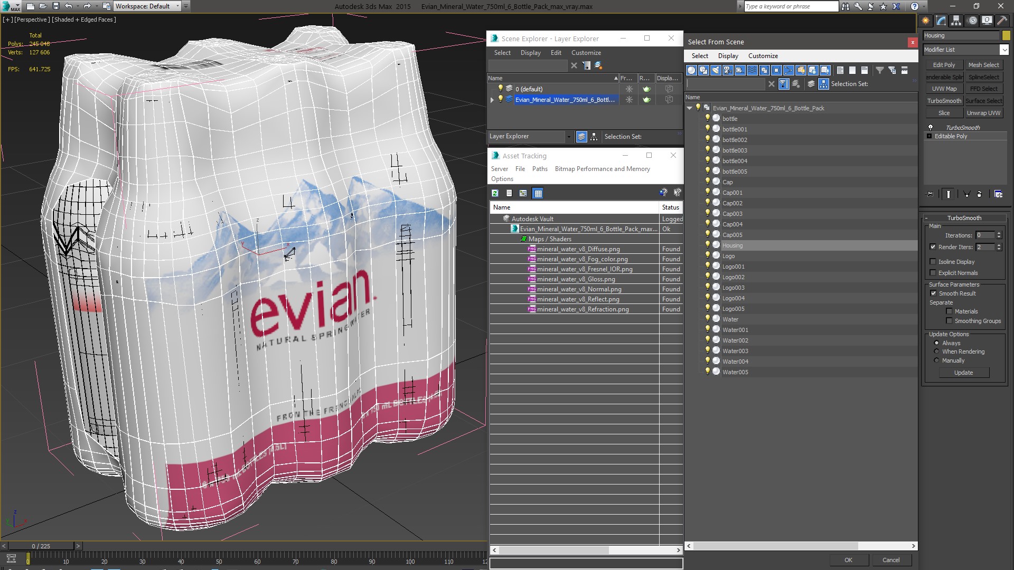Screen dimensions: 1014x570
Task: Toggle Display Space Warps filter icon
Action: [x=752, y=70]
